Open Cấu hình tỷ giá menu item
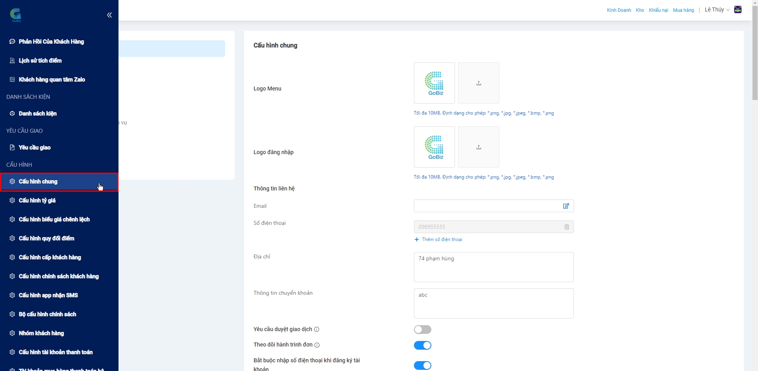Screen dimensions: 758x371 [x=37, y=200]
